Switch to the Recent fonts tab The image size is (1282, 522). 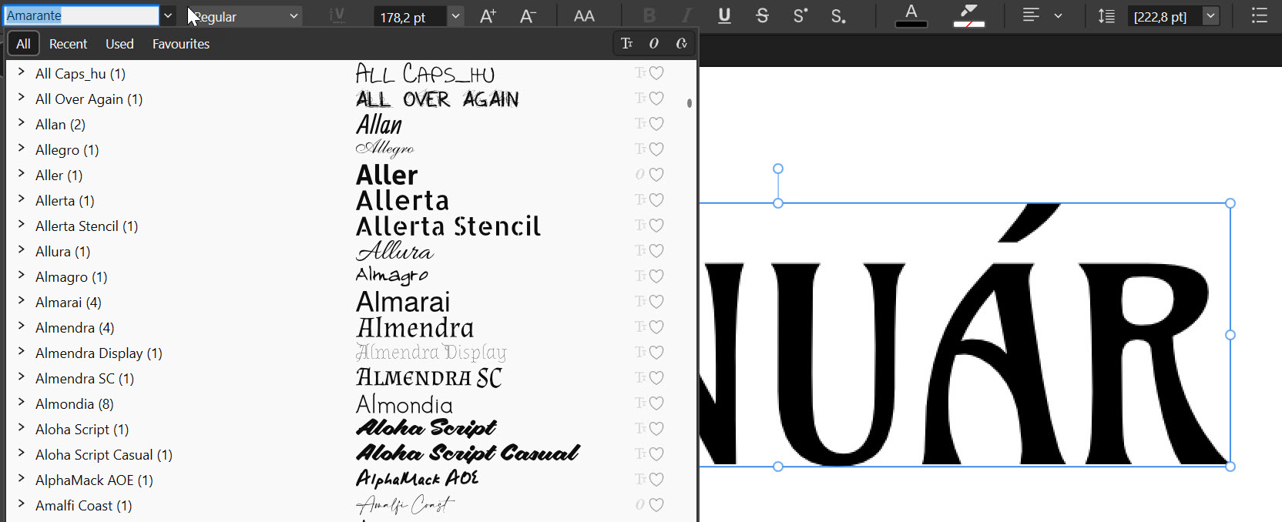coord(68,44)
